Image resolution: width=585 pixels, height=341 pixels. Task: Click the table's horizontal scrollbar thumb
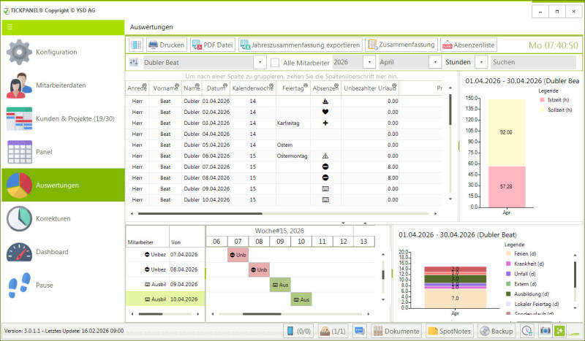(x=200, y=213)
